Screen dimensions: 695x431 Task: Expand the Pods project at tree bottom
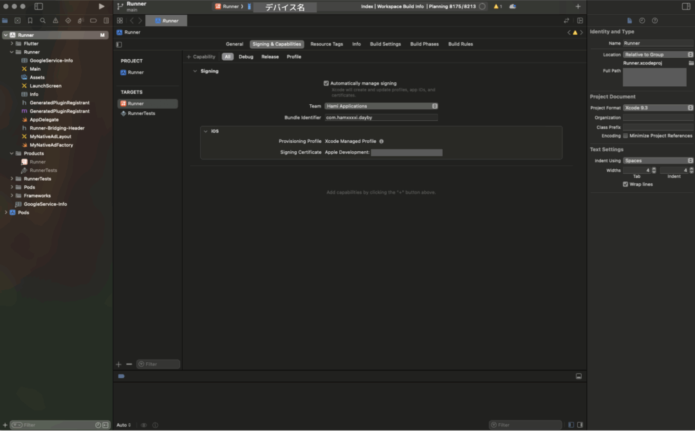click(6, 213)
